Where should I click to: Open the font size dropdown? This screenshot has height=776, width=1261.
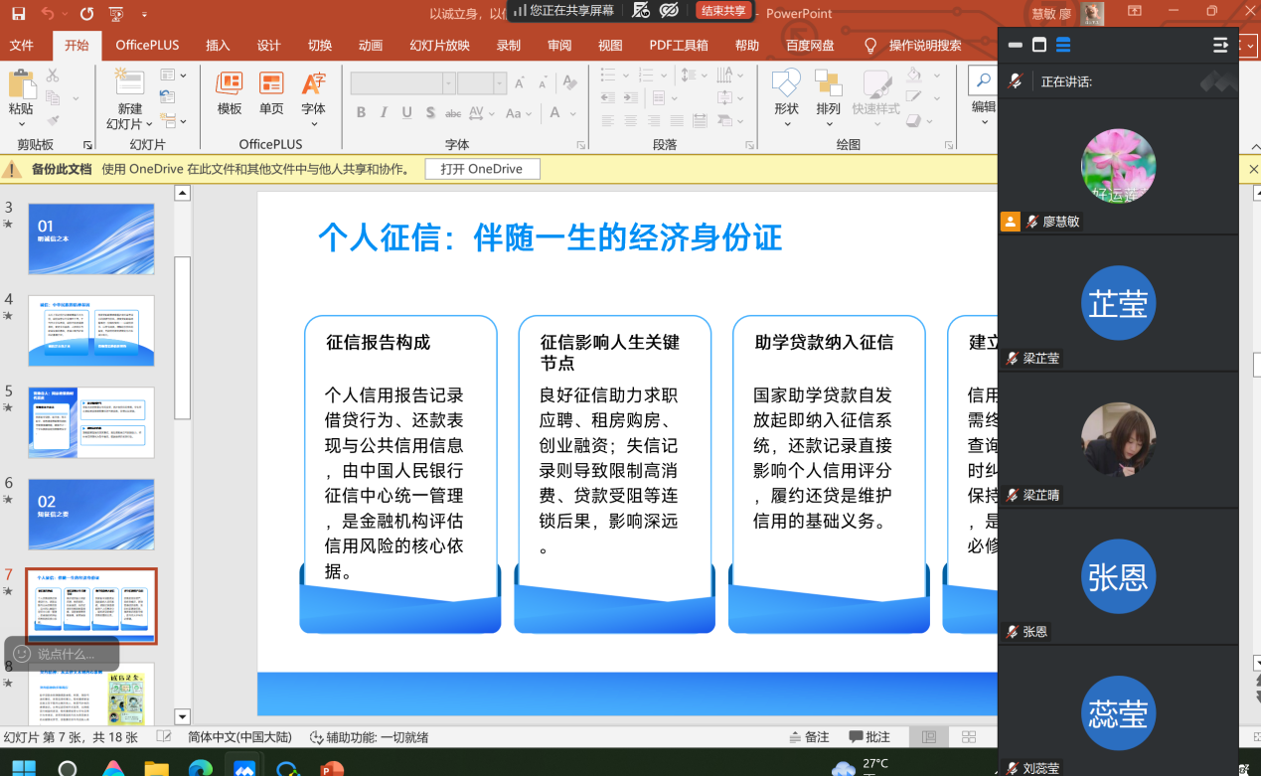[500, 83]
